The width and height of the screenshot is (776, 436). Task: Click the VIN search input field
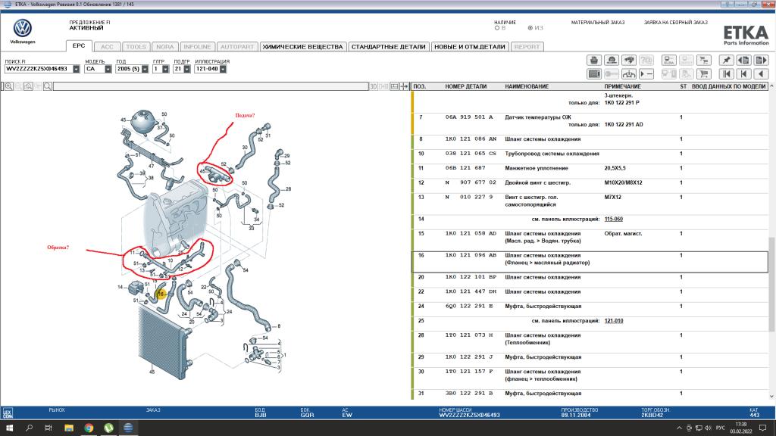39,69
